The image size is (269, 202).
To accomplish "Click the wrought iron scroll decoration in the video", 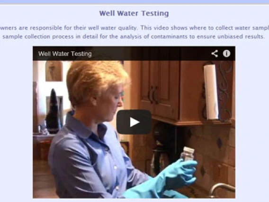I will coord(225,91).
